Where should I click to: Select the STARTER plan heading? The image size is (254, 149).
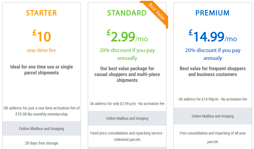[41, 13]
